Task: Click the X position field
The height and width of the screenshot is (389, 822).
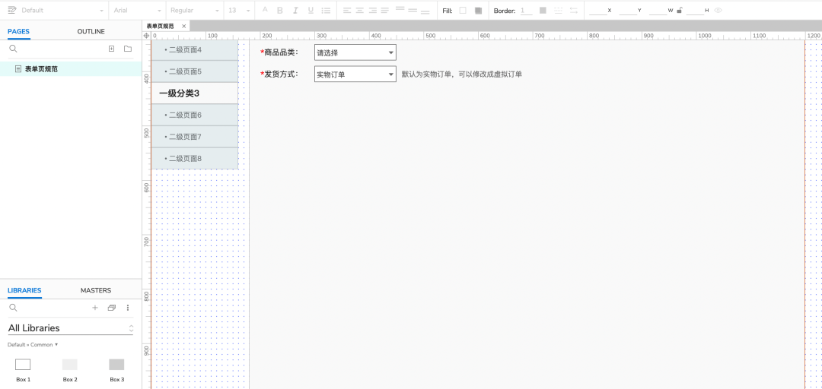Action: pyautogui.click(x=597, y=10)
